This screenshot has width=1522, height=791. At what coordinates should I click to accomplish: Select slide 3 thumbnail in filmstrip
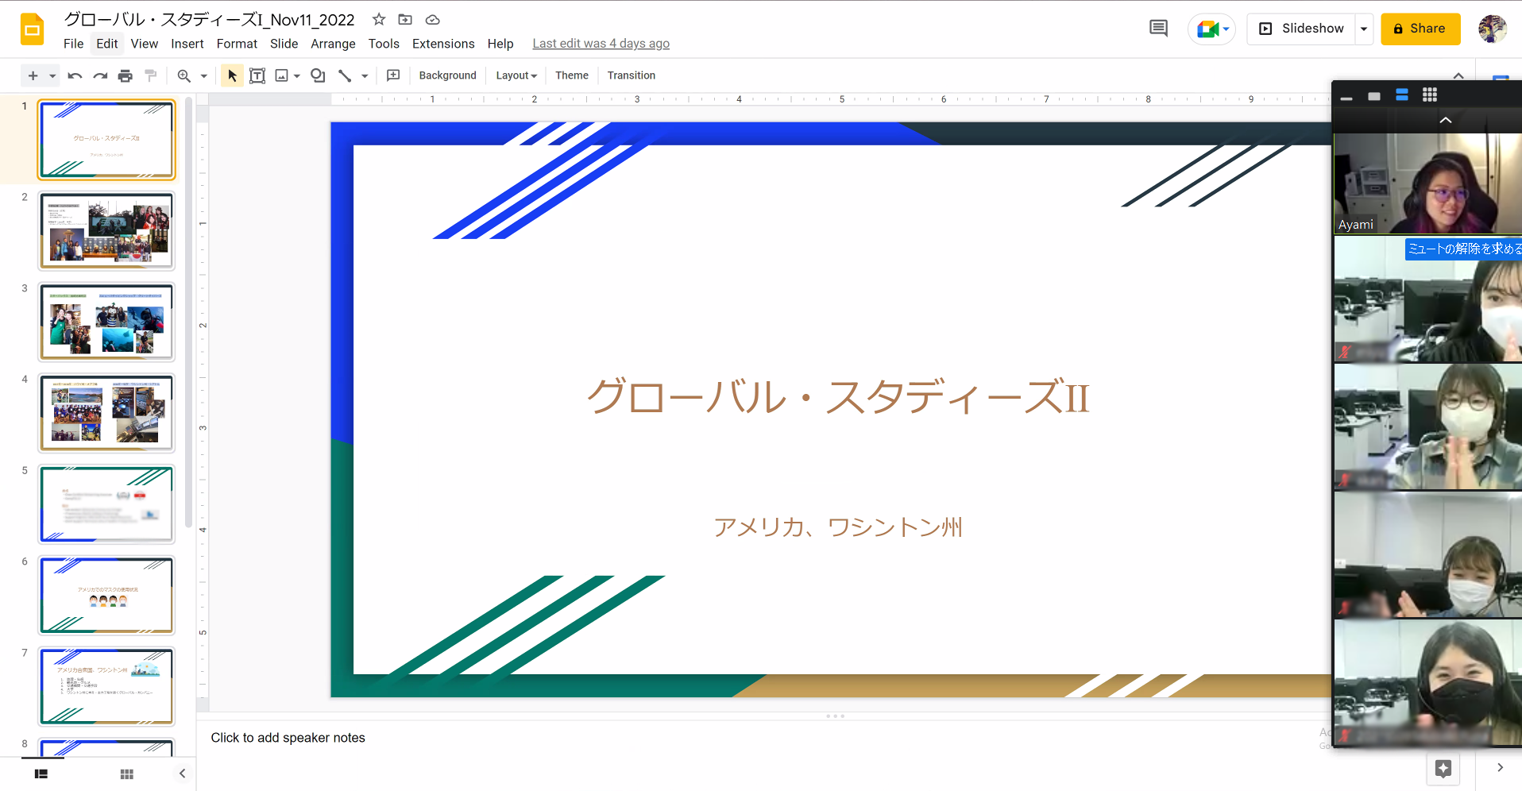point(106,322)
